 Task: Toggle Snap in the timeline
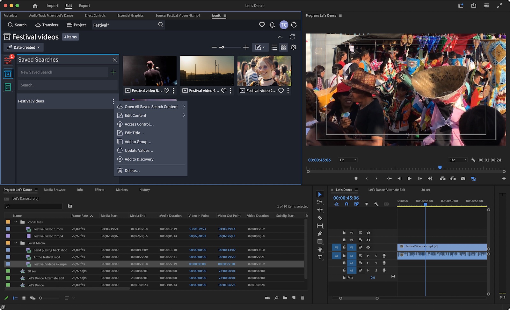[x=346, y=204]
